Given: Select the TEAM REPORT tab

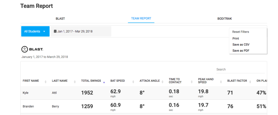Looking at the screenshot, I should 141,19.
